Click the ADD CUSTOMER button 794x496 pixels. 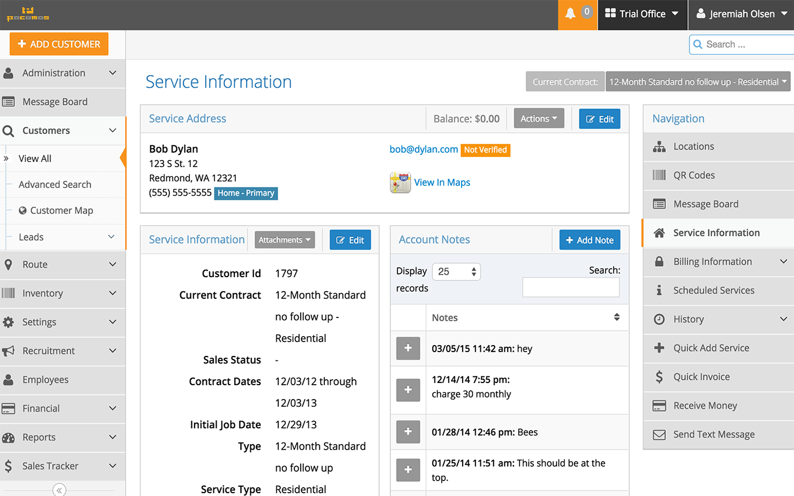(58, 44)
